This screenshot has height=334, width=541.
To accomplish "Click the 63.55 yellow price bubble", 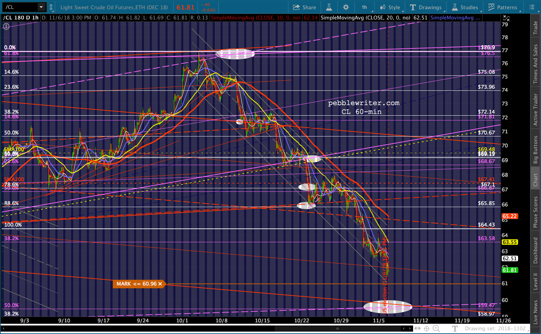I will [510, 242].
